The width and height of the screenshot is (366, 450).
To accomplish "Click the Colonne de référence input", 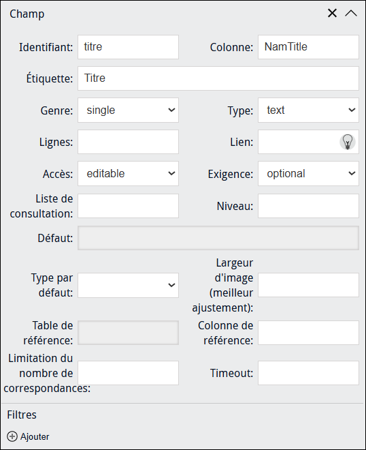I will pos(308,333).
